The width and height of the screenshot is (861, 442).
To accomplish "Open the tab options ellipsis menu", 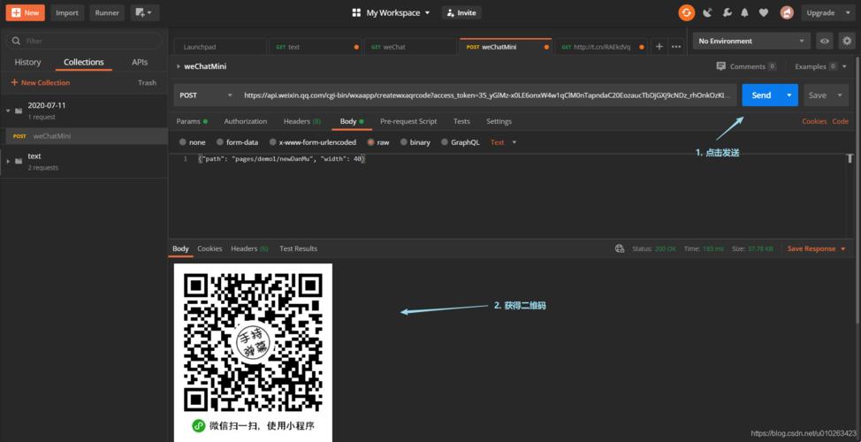I will pos(676,47).
